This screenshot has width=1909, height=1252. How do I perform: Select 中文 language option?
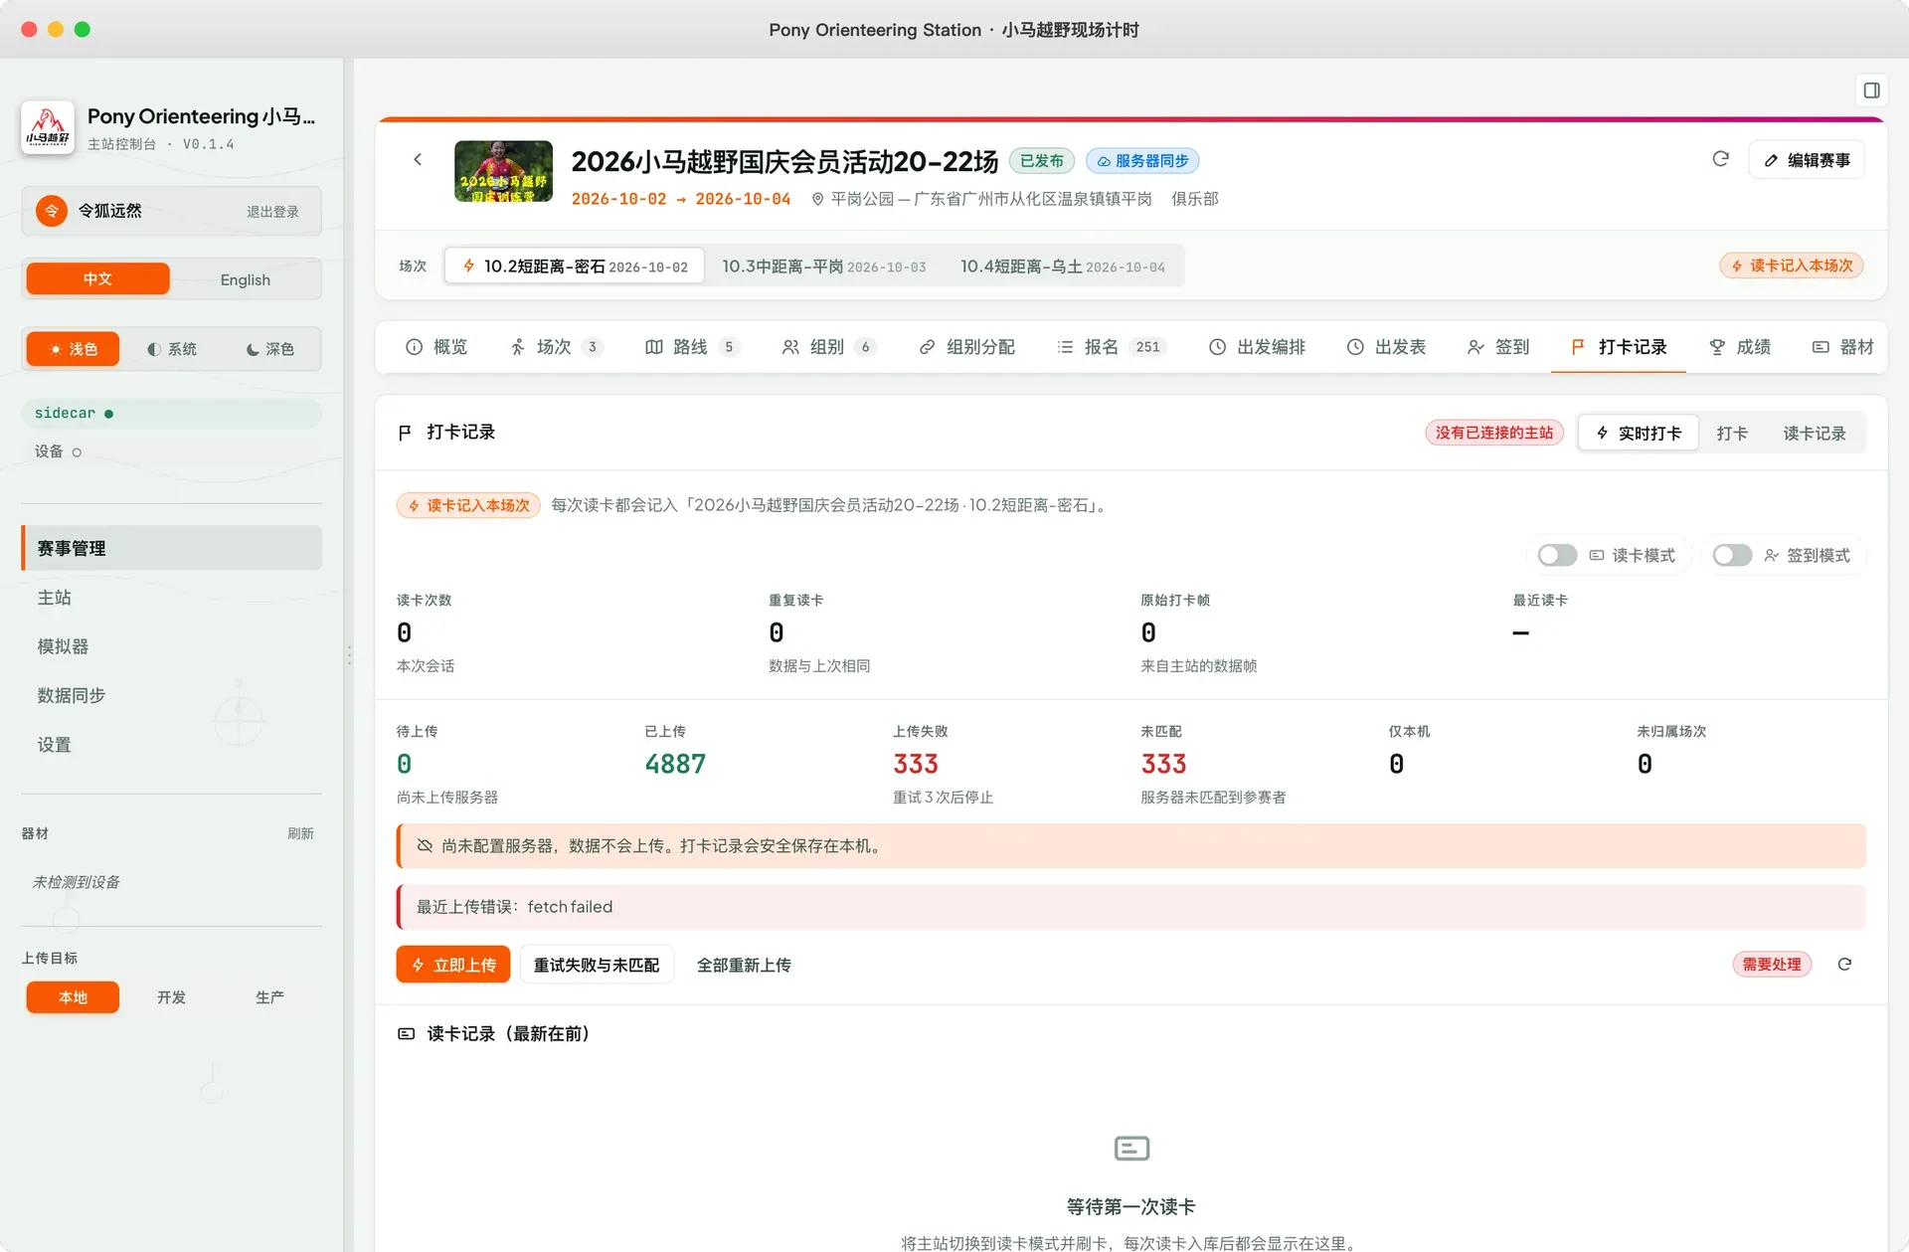[x=97, y=279]
